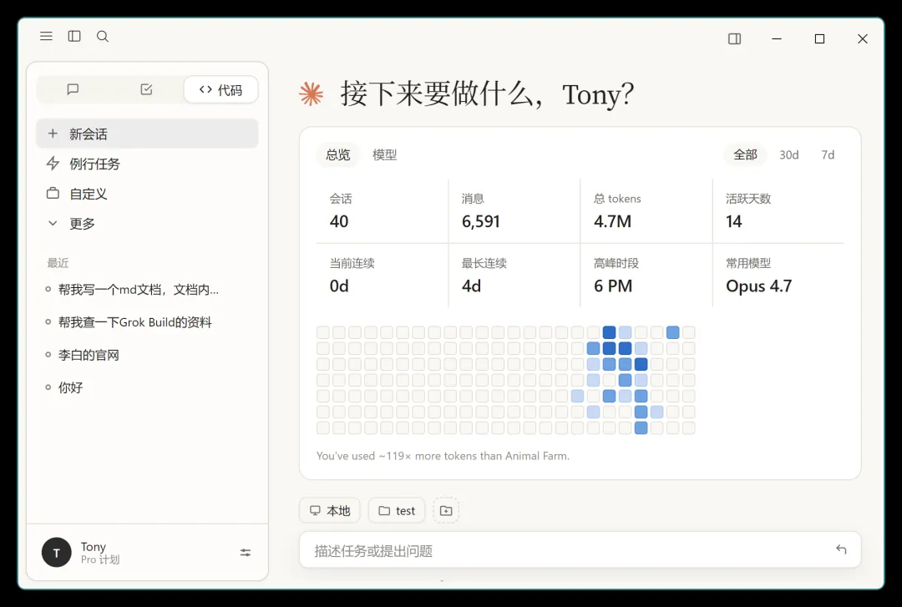Screen dimensions: 902x607
Task: Click the 最长连续 value 4d
Action: pyautogui.click(x=471, y=286)
